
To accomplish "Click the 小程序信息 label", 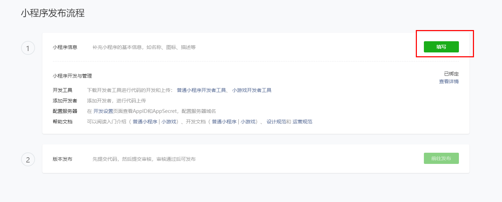I will coord(65,47).
